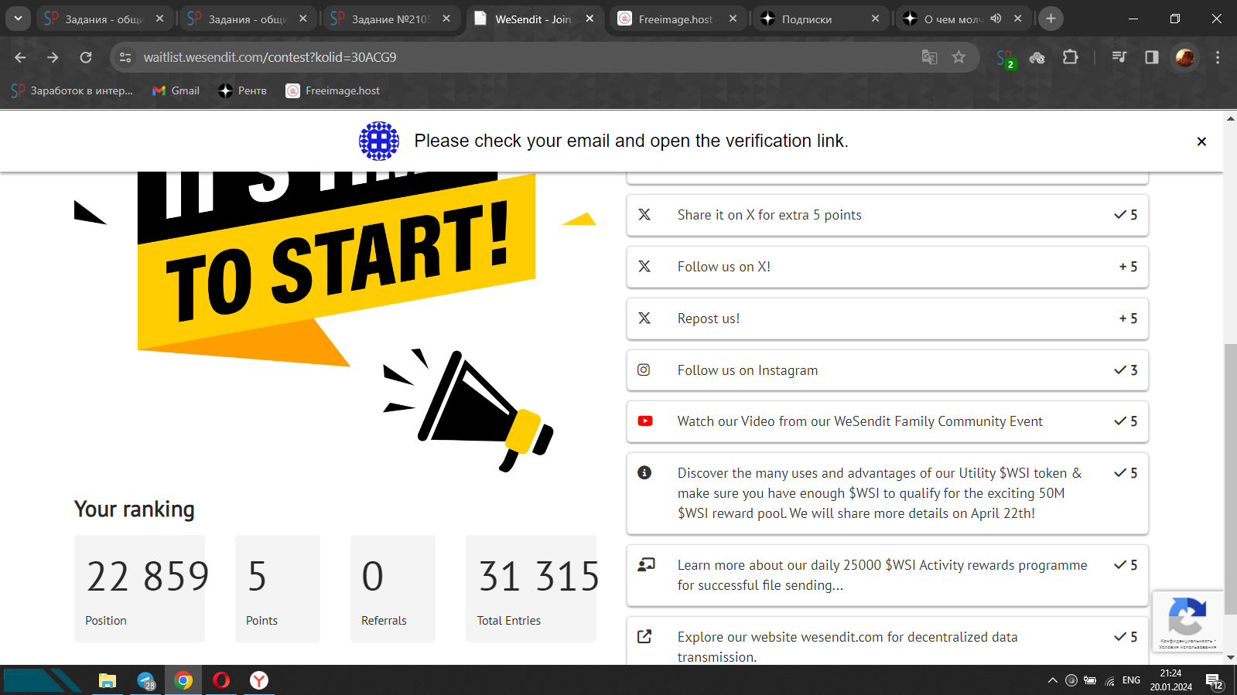Open the tab search dropdown arrow
The height and width of the screenshot is (695, 1237).
(x=18, y=19)
